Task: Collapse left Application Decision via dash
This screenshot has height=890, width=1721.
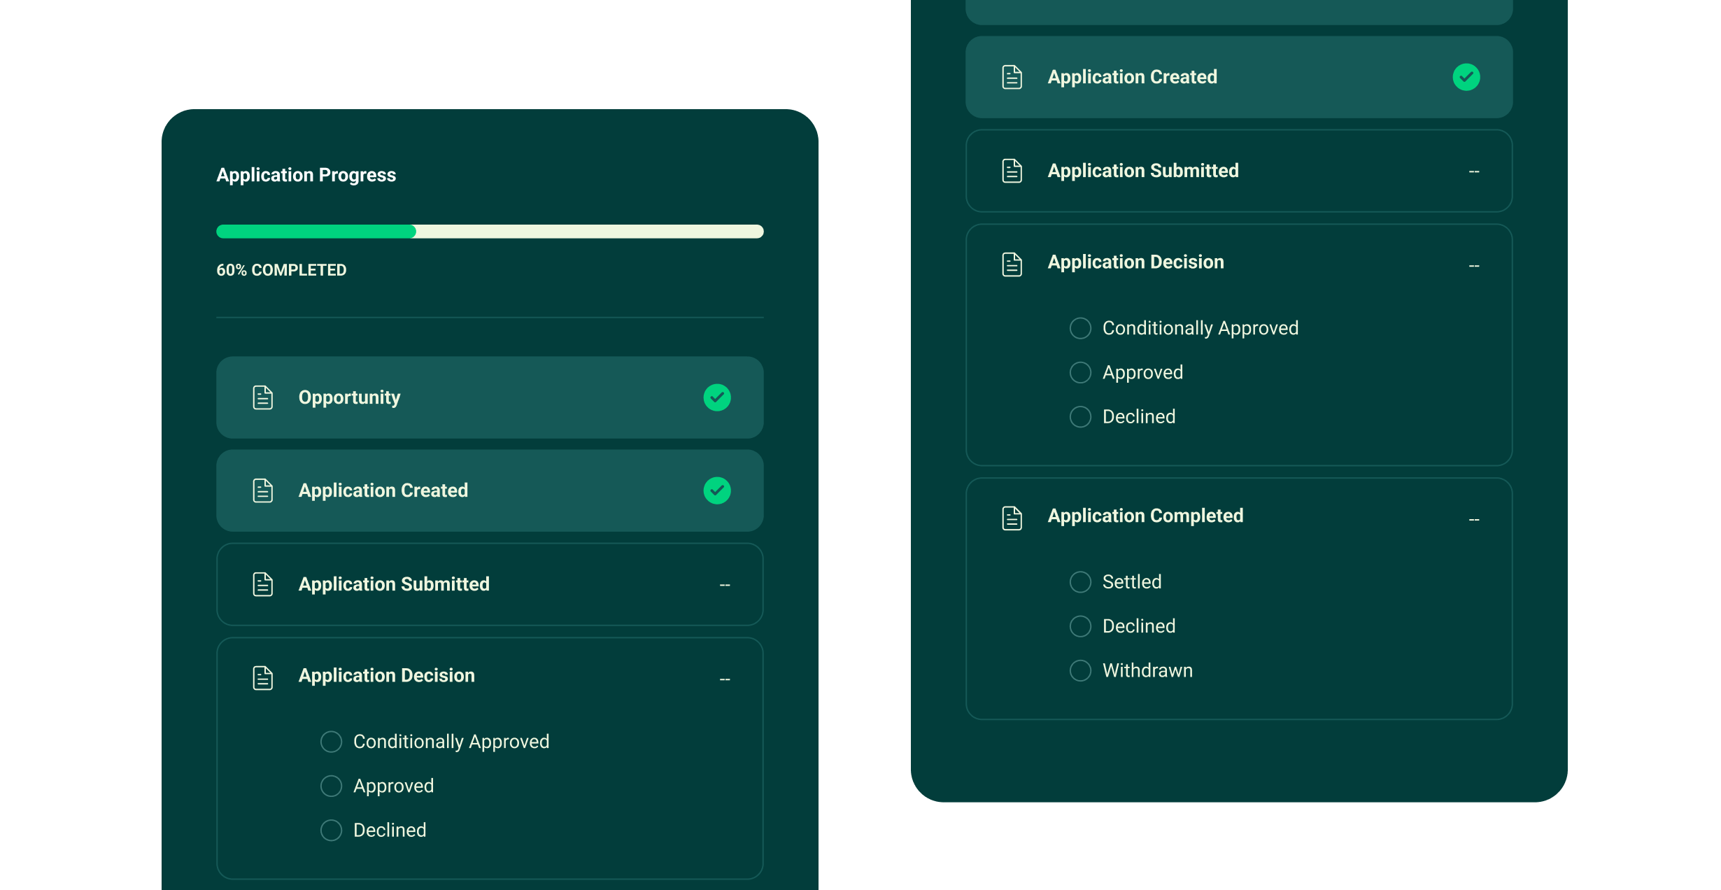Action: 724,679
